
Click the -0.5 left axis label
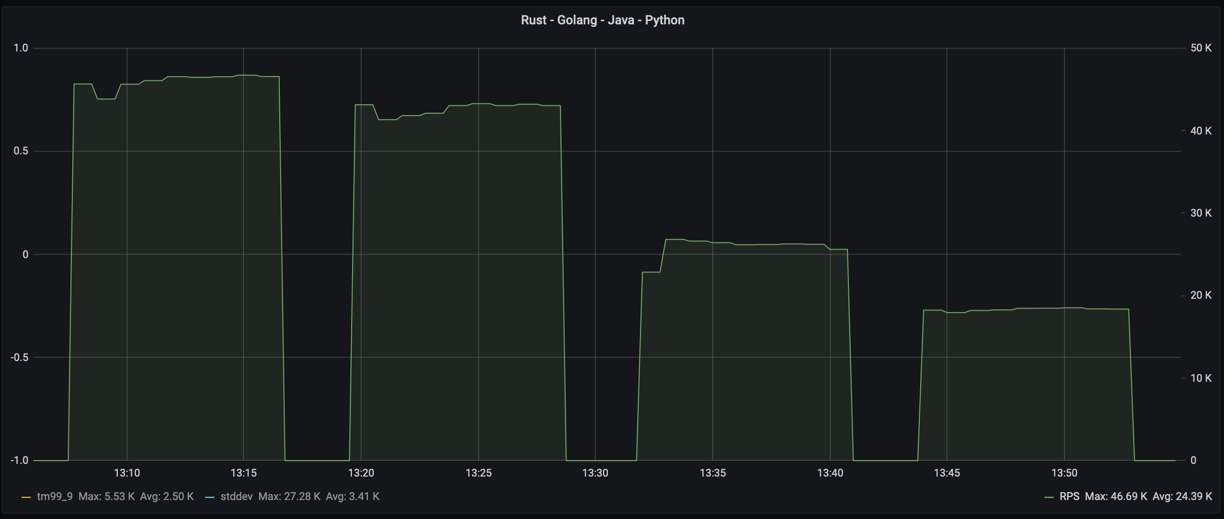pyautogui.click(x=19, y=357)
